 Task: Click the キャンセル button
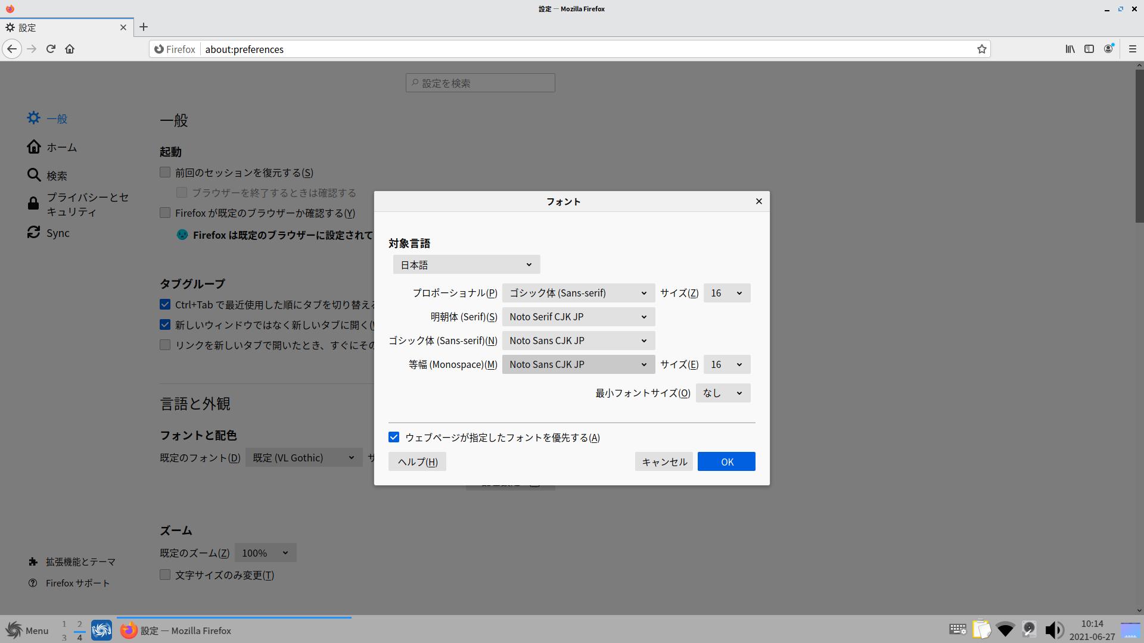tap(664, 462)
